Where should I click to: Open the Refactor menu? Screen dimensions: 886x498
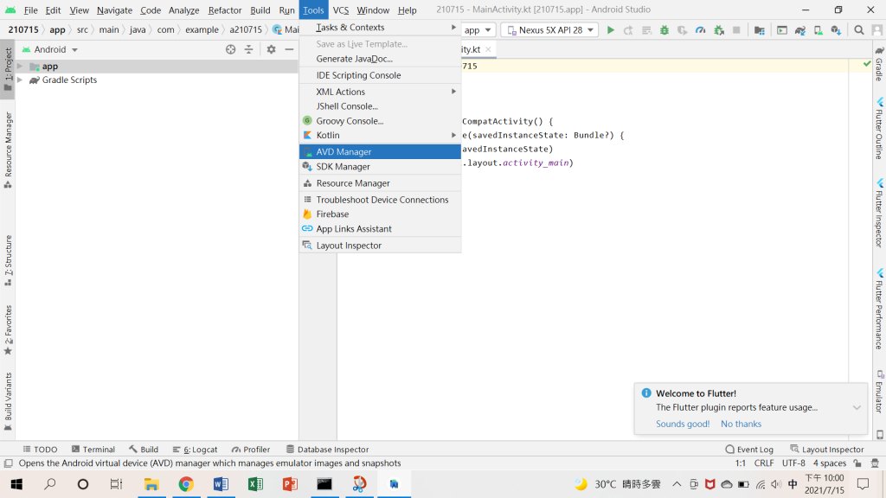coord(224,10)
